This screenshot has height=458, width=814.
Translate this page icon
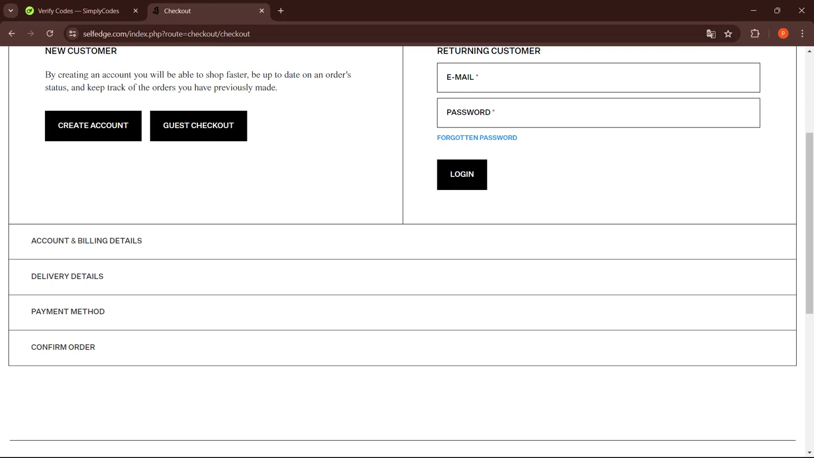711,34
